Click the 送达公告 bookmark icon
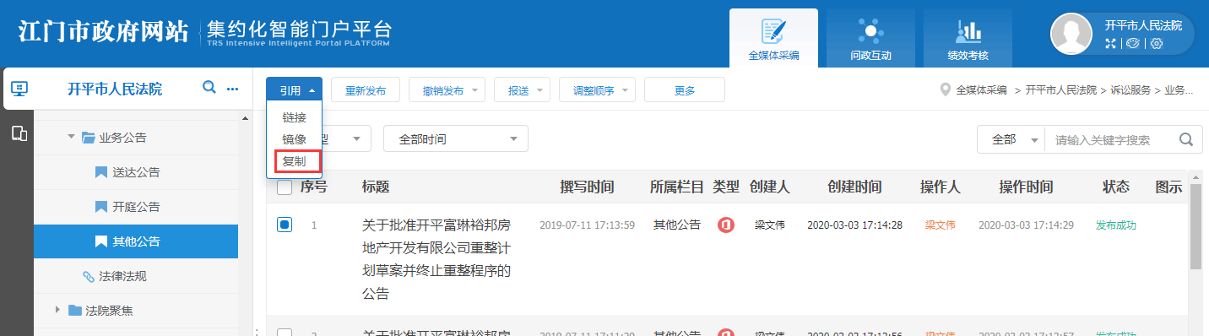 100,172
